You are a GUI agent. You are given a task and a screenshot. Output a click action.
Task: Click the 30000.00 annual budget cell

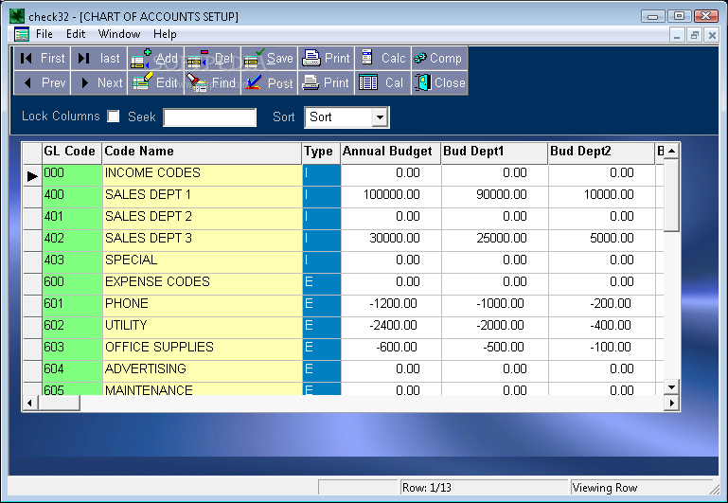(x=391, y=241)
